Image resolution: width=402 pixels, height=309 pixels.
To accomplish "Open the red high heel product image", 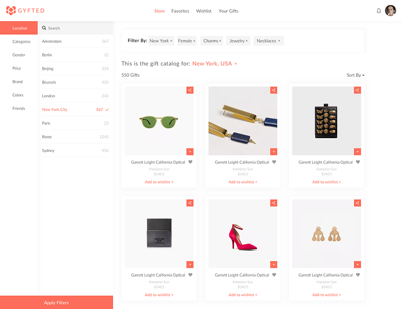I will [243, 234].
